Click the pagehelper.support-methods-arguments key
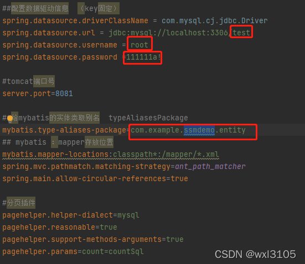 coord(82,240)
